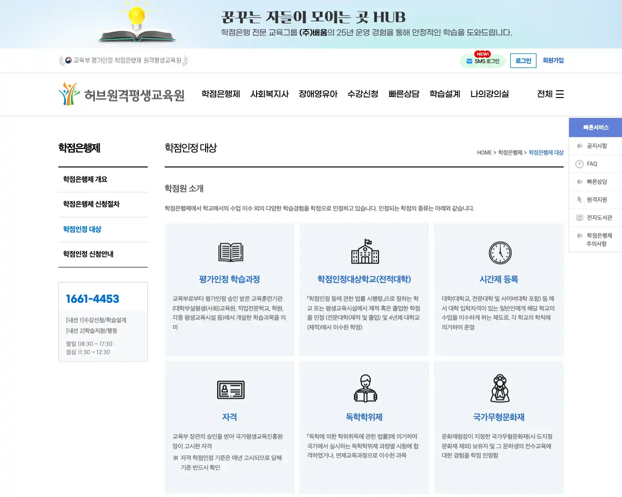
Task: Click the 자격 card title
Action: [229, 417]
